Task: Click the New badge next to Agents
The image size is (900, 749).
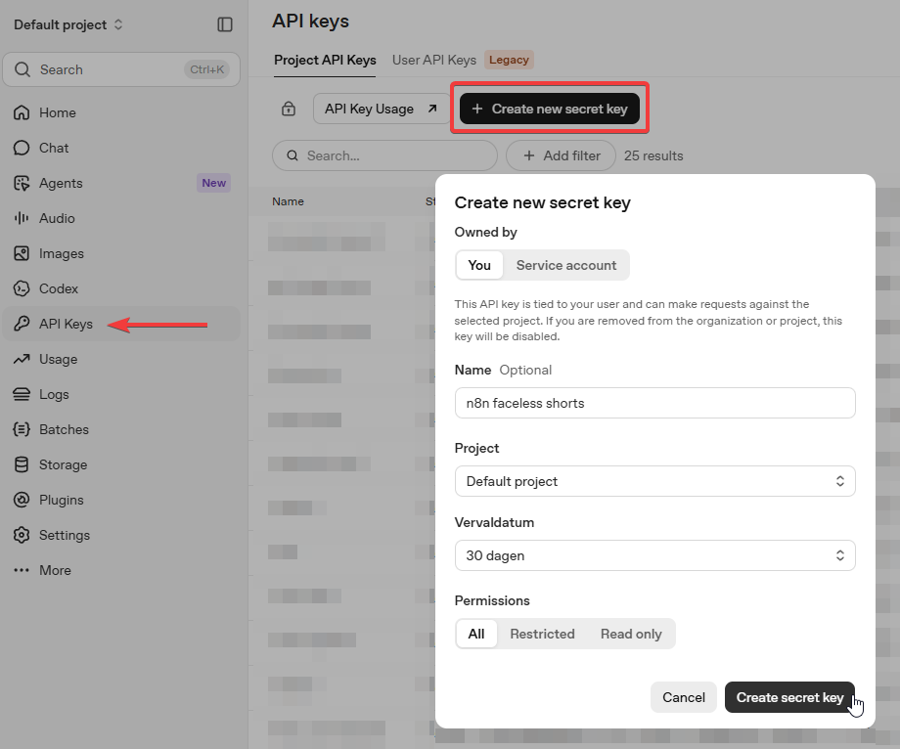Action: 213,183
